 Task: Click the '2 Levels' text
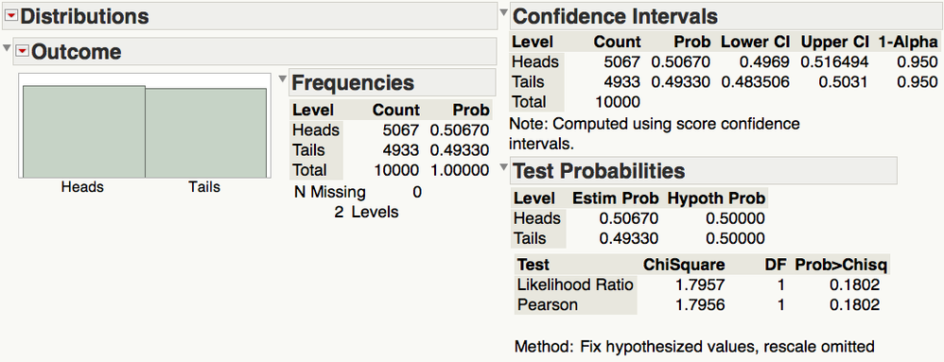[x=366, y=212]
